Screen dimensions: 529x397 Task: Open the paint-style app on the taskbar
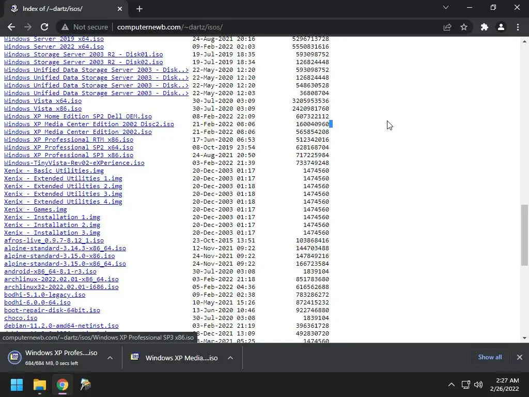click(x=85, y=385)
